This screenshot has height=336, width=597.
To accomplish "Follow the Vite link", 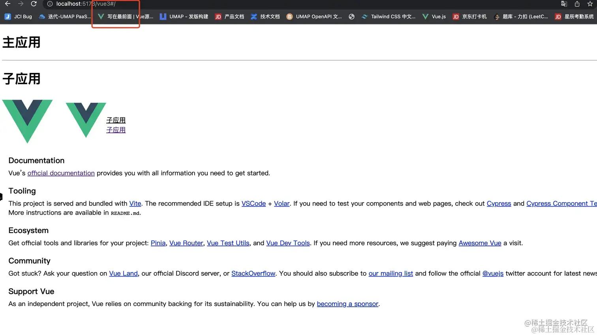I will 135,203.
